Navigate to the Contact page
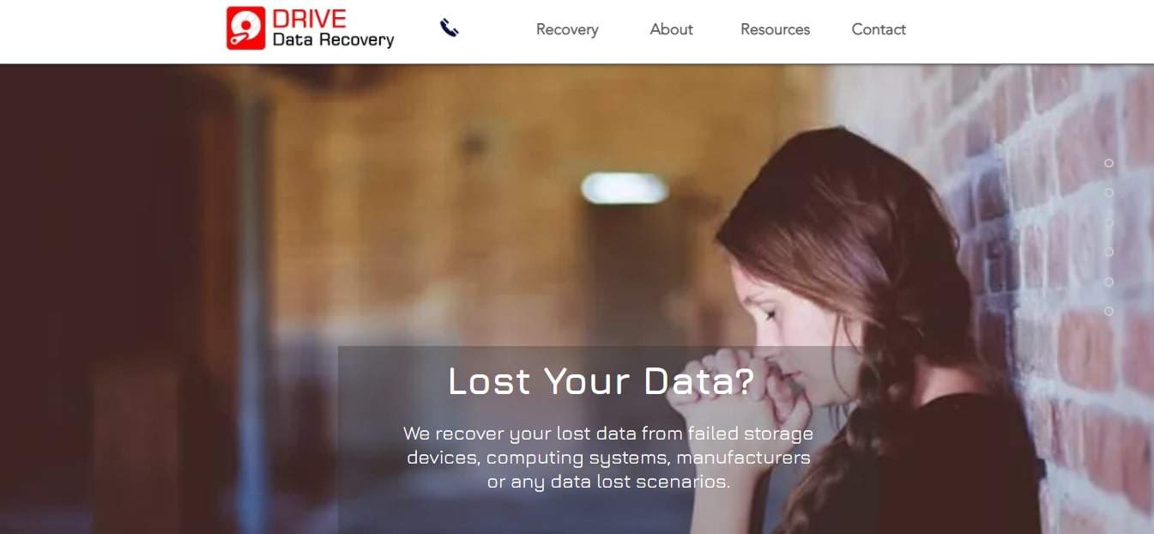The image size is (1154, 534). tap(879, 29)
